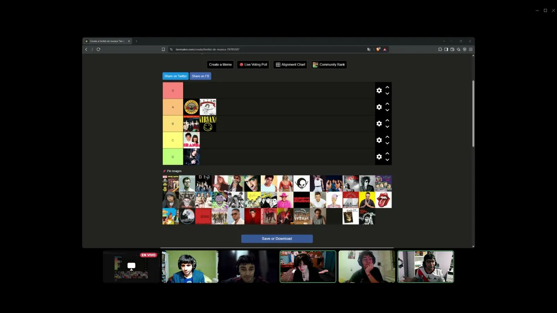Pick the plain red album cover image
The image size is (557, 313).
[x=203, y=216]
